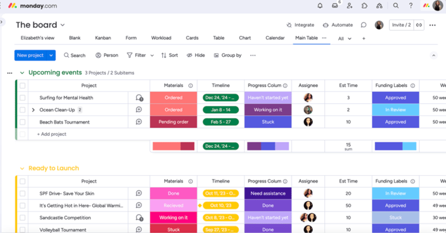Open the inbox tray icon
Screen dimensions: 446x233
click(335, 6)
